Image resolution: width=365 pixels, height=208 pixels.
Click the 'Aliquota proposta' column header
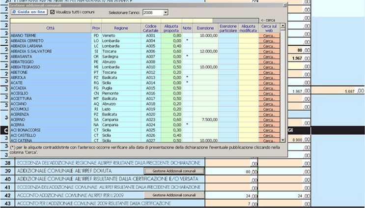tap(170, 28)
